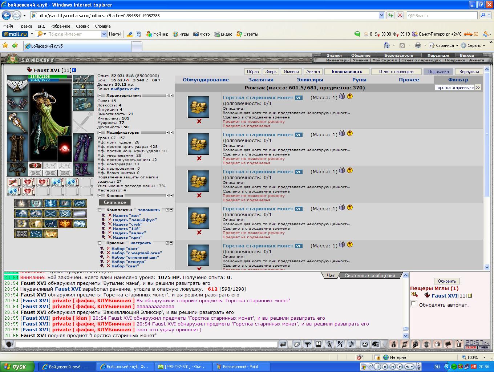Click the выбрать счёт bank link
Image resolution: width=494 pixels, height=372 pixels.
(x=125, y=89)
